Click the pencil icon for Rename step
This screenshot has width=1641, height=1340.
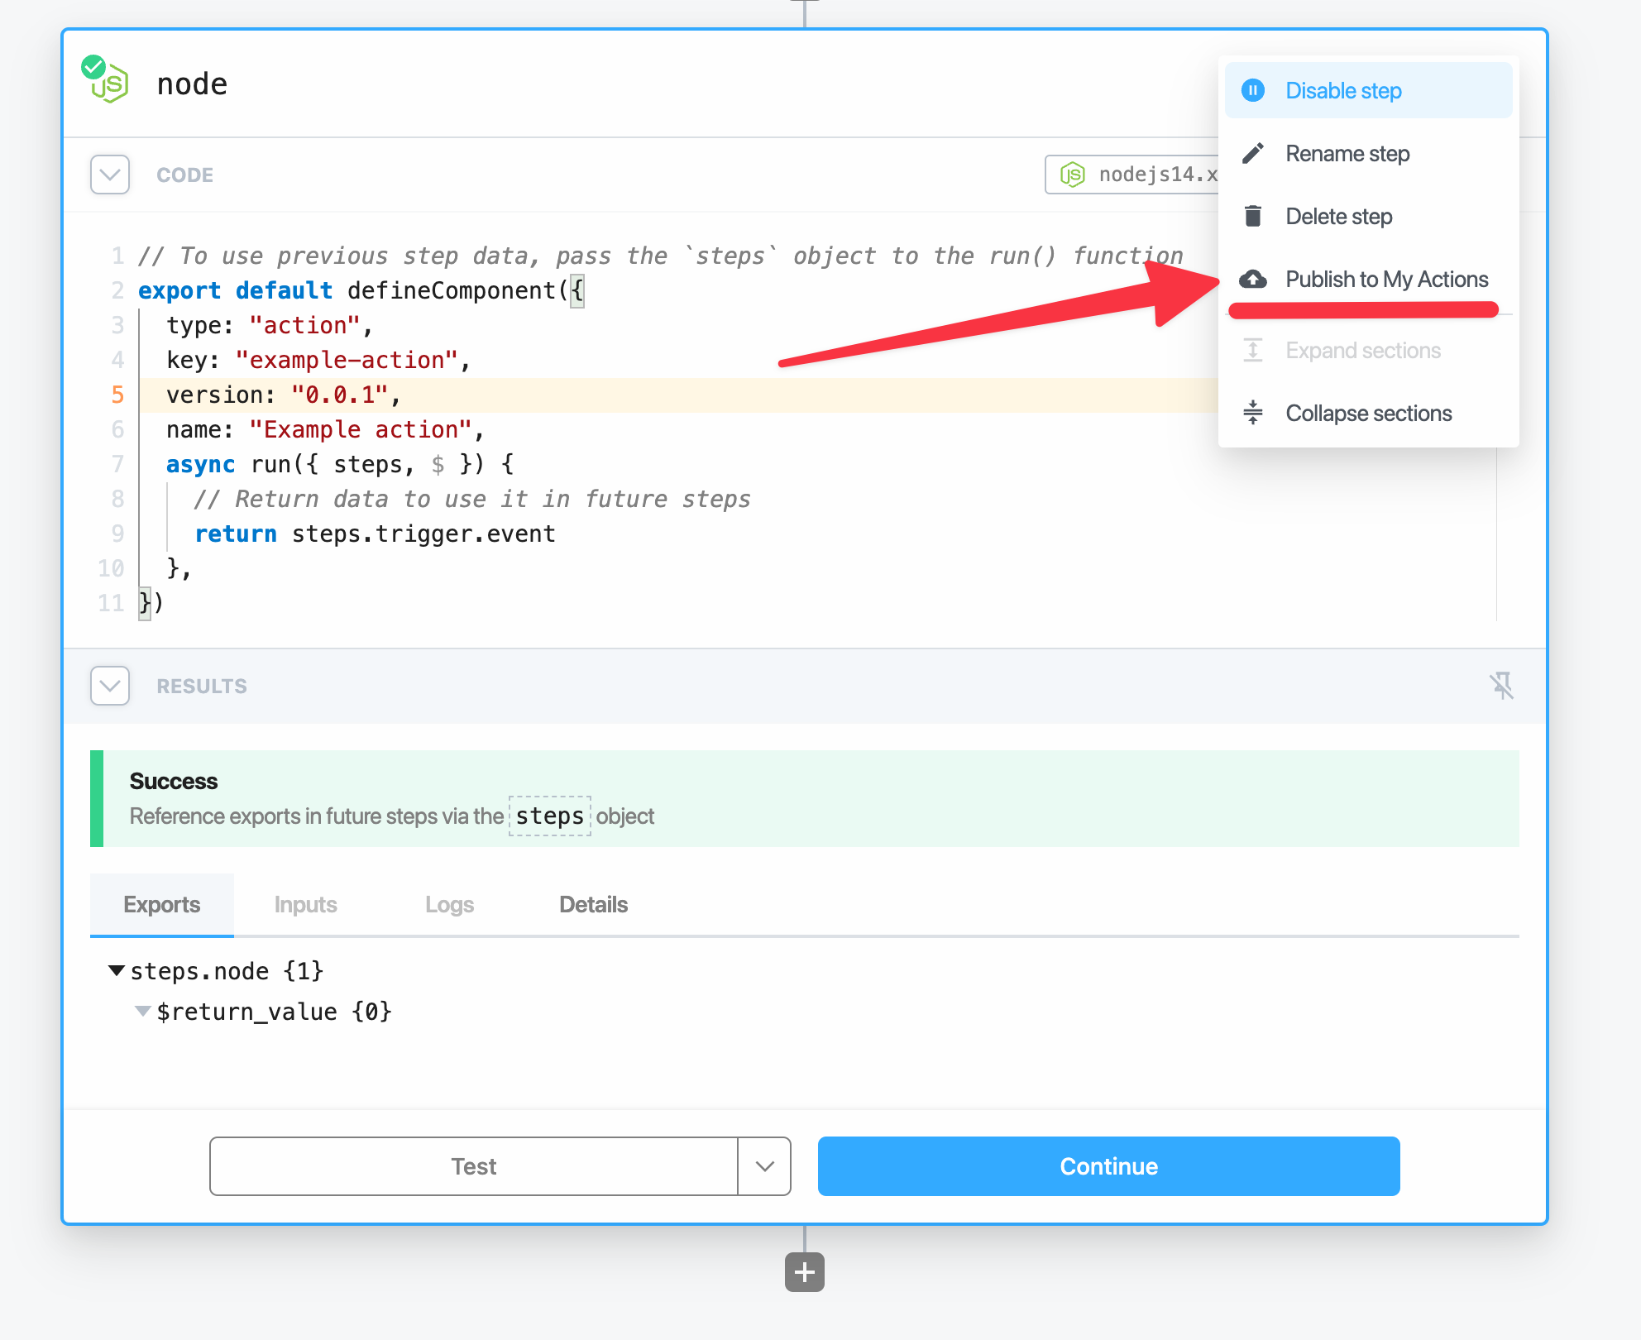point(1253,153)
